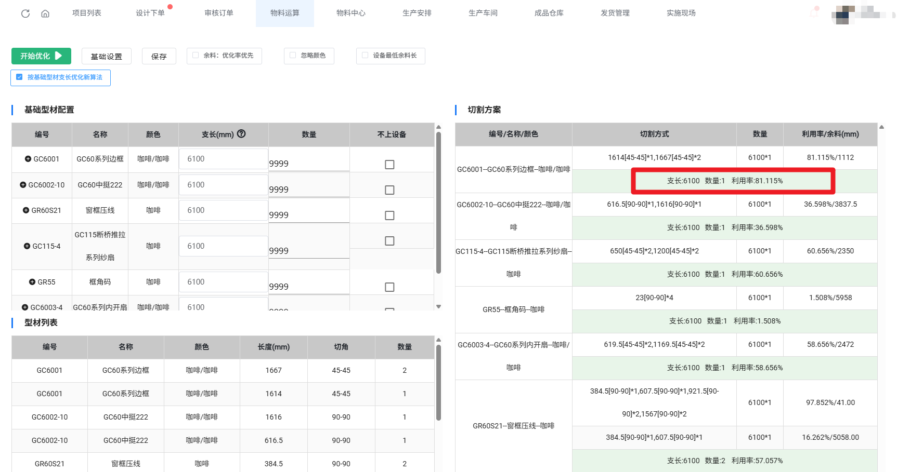Click the plus icon beside GC6002-10
The image size is (897, 472).
[x=23, y=185]
